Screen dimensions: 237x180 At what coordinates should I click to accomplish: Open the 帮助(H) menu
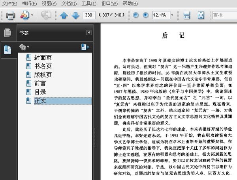[130, 3]
